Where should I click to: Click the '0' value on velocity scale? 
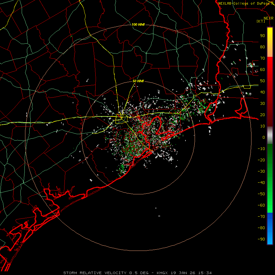click(x=264, y=137)
